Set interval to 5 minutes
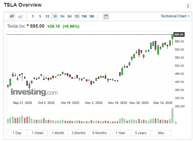The width and height of the screenshot is (193, 142). (x=40, y=16)
